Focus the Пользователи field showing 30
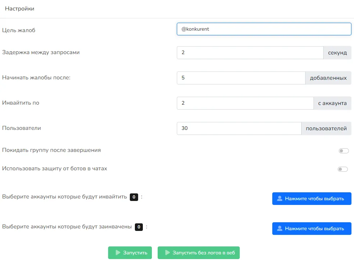354x267 pixels. click(x=239, y=128)
